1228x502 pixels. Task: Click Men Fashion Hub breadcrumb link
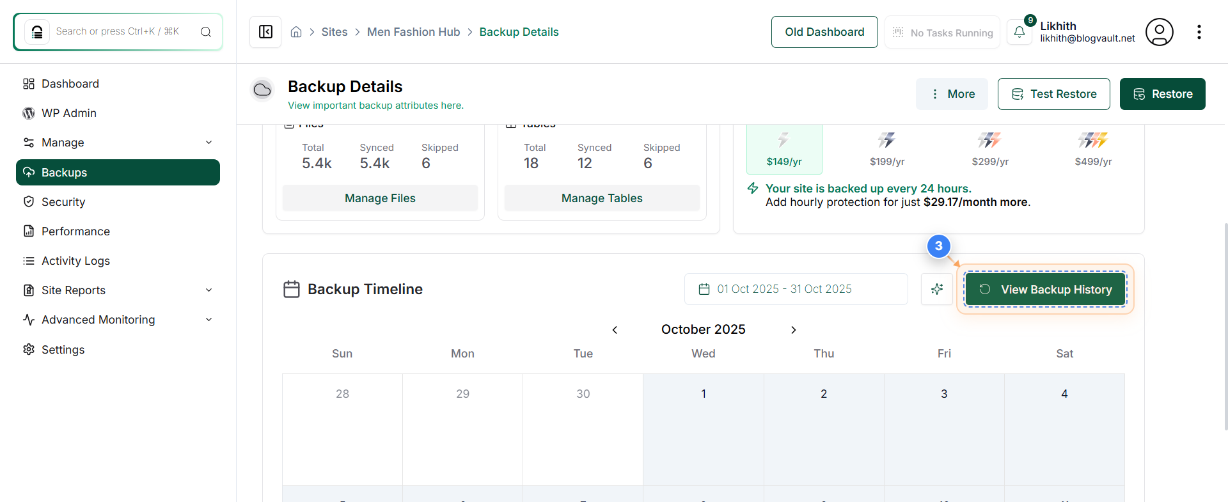[414, 32]
